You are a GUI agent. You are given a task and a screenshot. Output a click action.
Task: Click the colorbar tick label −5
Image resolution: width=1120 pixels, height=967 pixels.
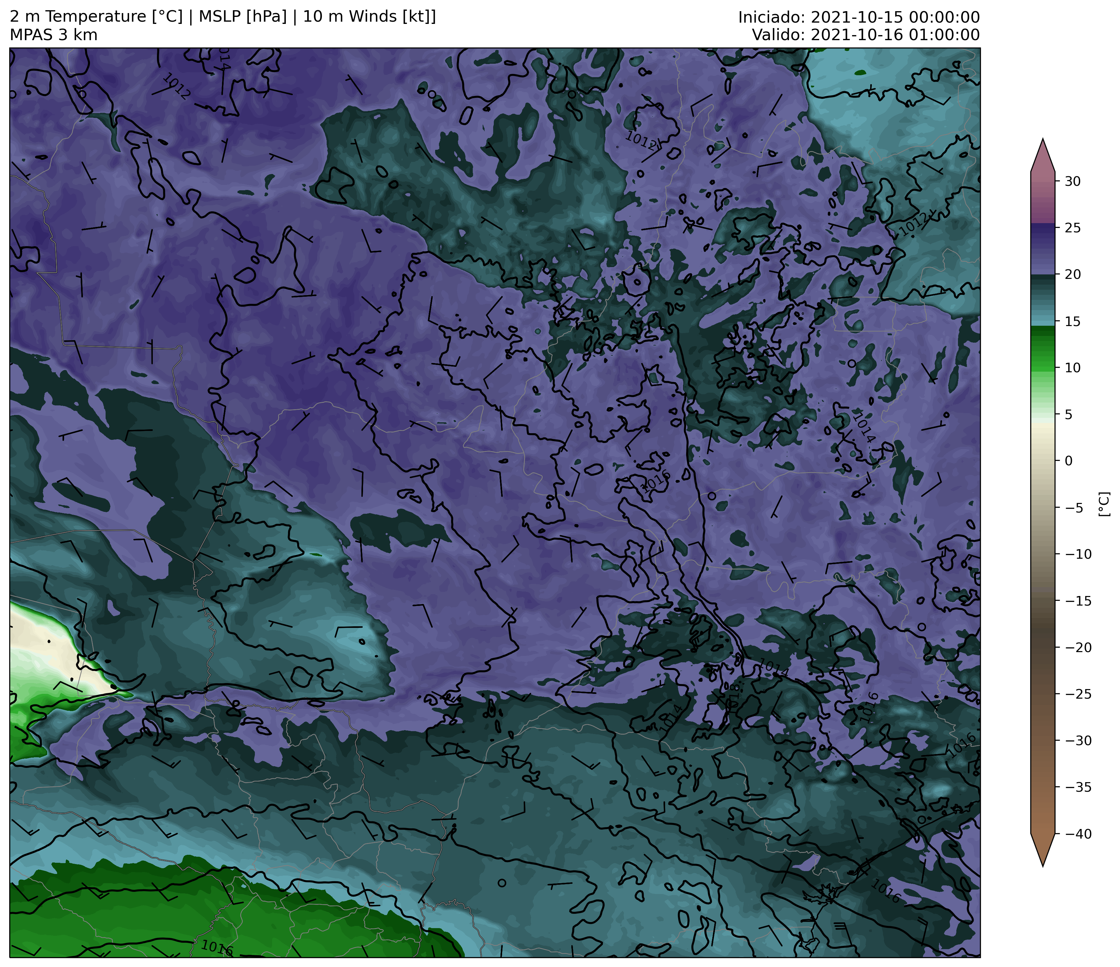tap(1073, 507)
